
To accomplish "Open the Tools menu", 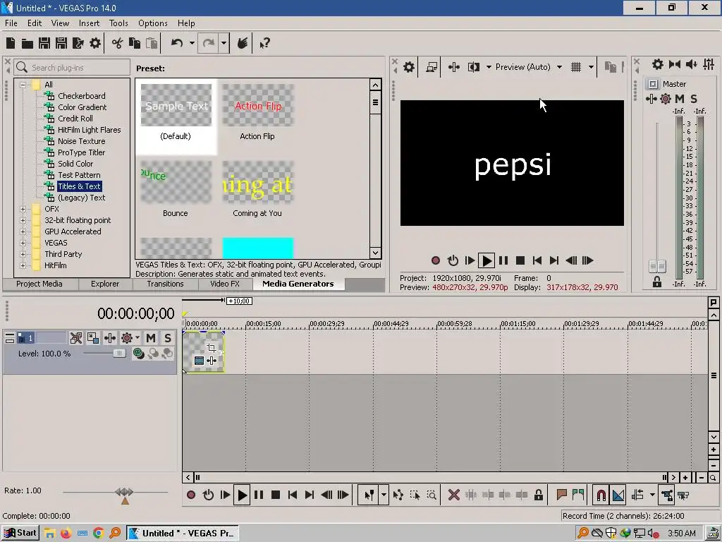I will (118, 23).
